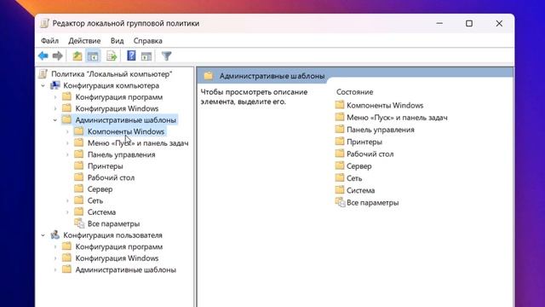Click Меню «Пуск» и панель задач in right pane
This screenshot has width=545, height=307.
397,118
